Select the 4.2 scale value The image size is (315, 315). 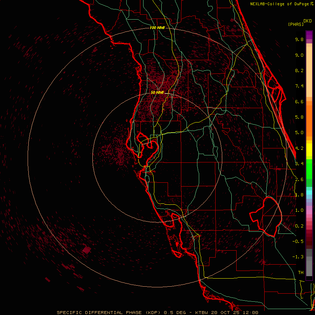click(x=299, y=148)
